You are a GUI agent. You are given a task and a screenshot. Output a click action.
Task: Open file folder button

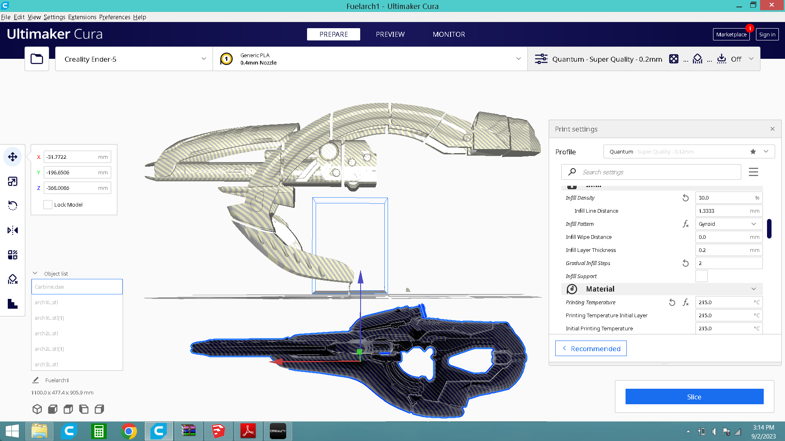pyautogui.click(x=37, y=59)
